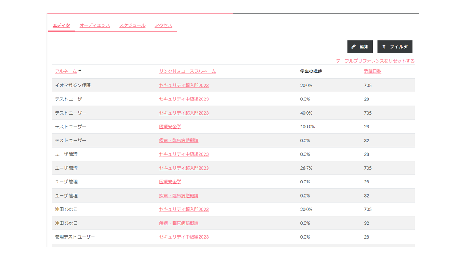
Task: Open セキュリティ超入門2023 link with 26.7% progress
Action: point(184,168)
